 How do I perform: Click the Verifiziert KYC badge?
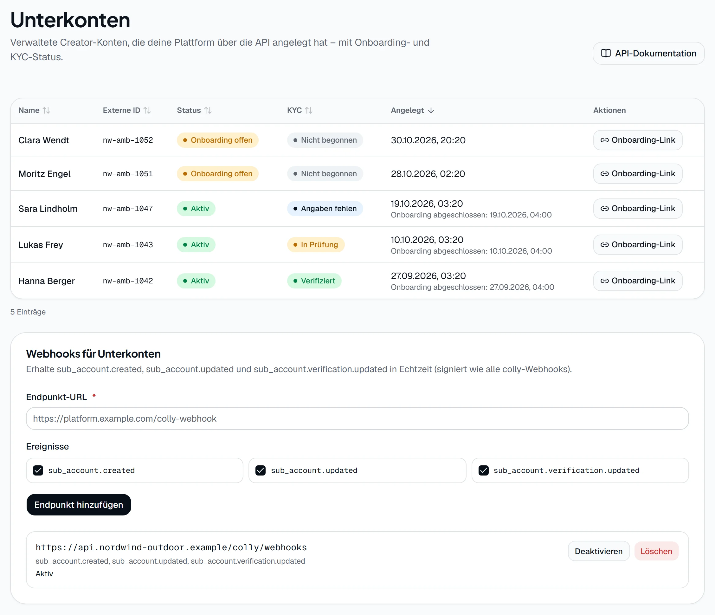click(314, 281)
